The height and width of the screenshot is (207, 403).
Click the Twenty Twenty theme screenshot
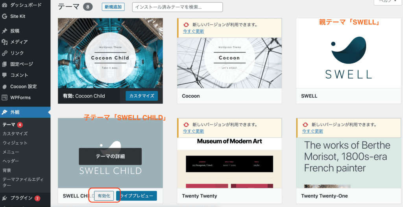(229, 163)
